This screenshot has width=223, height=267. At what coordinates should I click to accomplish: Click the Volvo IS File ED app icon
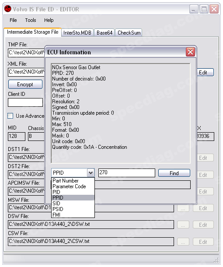pyautogui.click(x=8, y=9)
